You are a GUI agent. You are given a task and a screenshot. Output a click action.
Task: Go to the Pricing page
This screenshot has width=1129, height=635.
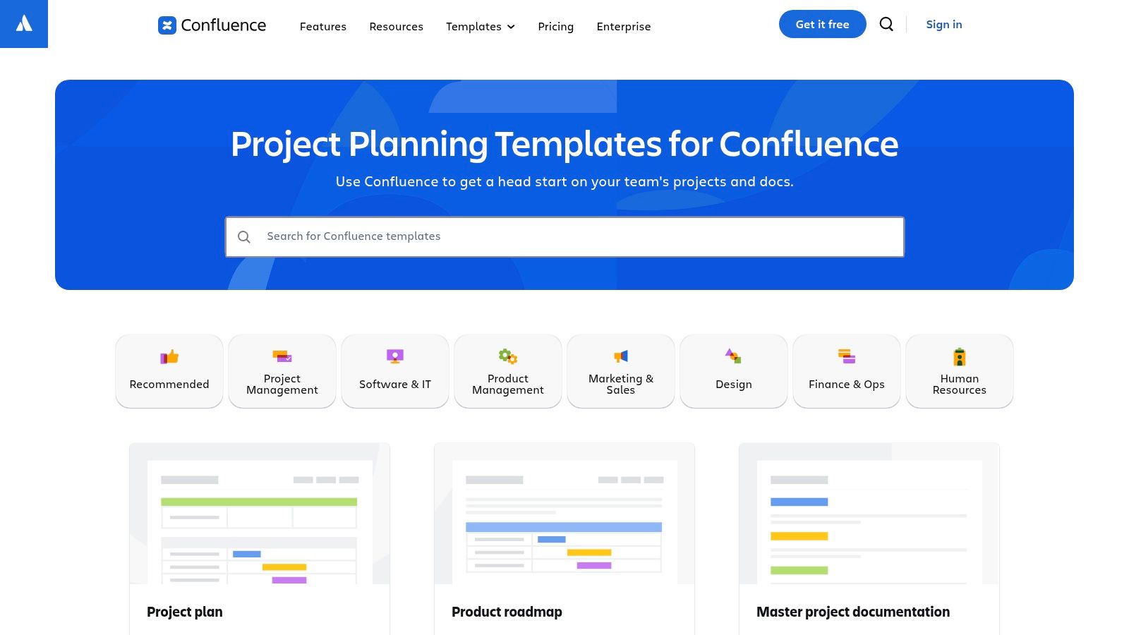tap(556, 27)
